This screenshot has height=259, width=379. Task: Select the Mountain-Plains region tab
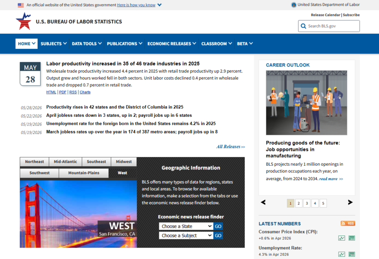coord(84,173)
